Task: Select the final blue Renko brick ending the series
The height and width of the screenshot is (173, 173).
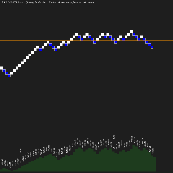Action: click(152, 47)
